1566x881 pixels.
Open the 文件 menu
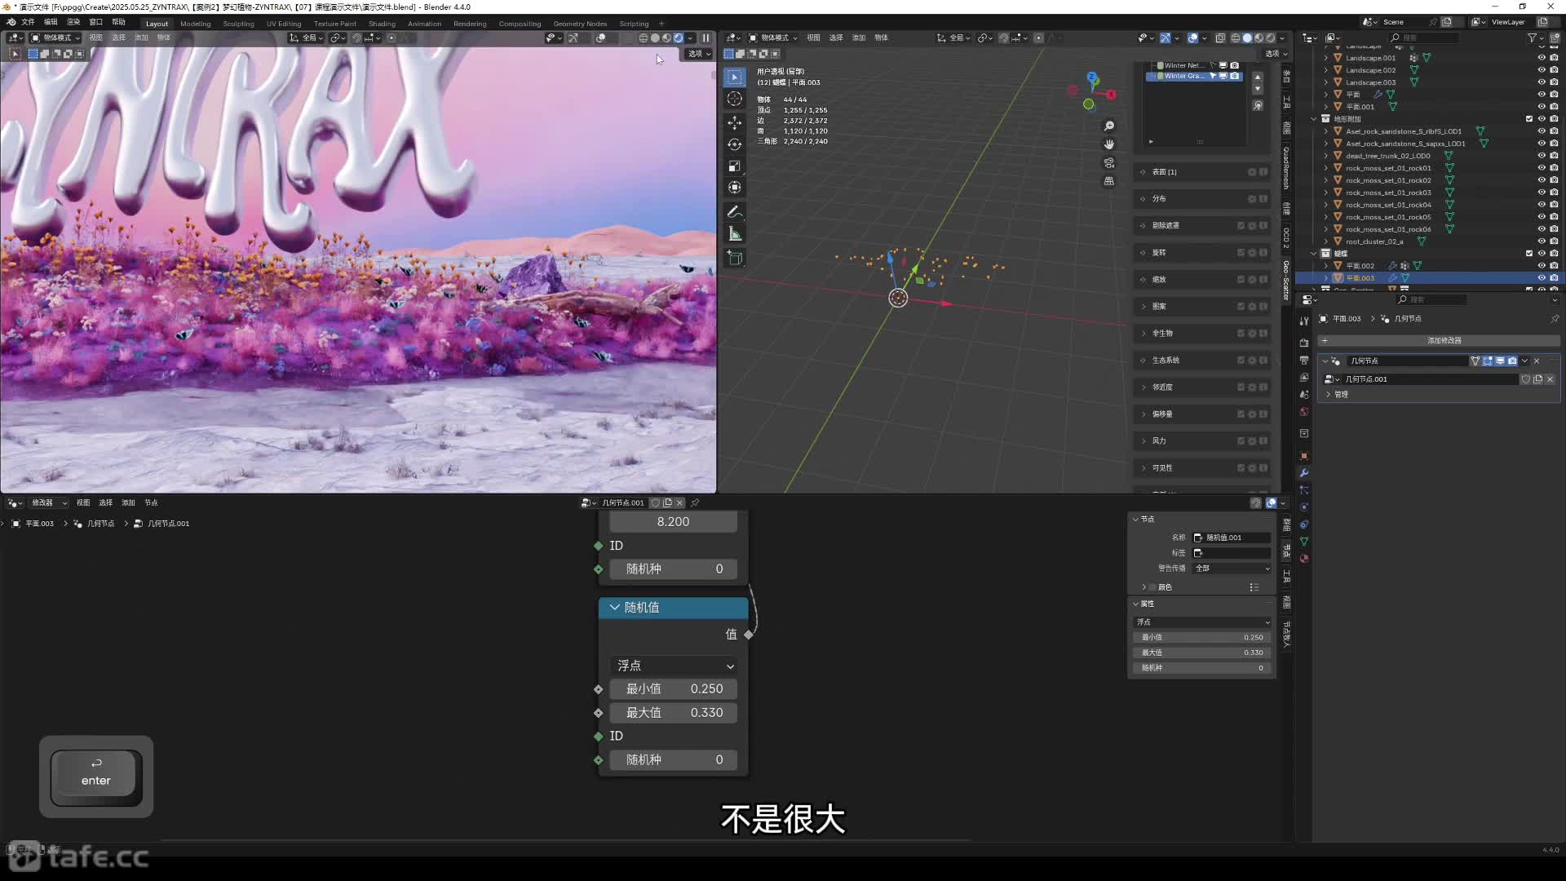coord(28,22)
